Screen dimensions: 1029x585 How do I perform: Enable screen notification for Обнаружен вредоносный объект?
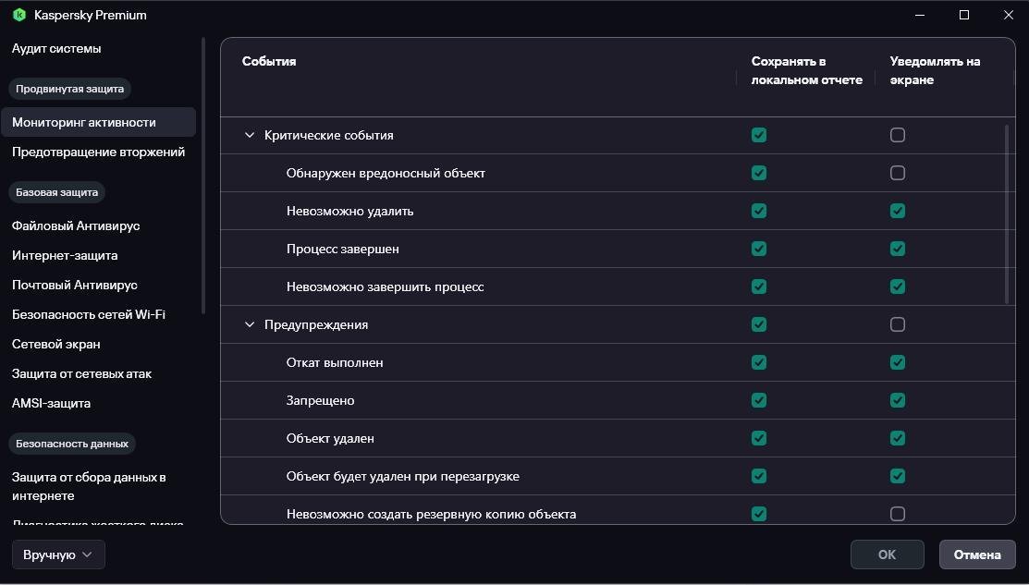[x=897, y=173]
